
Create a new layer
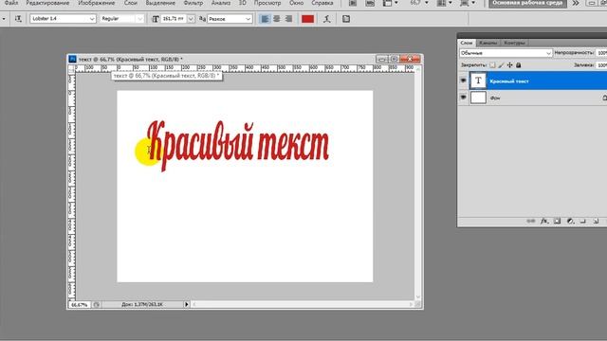click(596, 221)
